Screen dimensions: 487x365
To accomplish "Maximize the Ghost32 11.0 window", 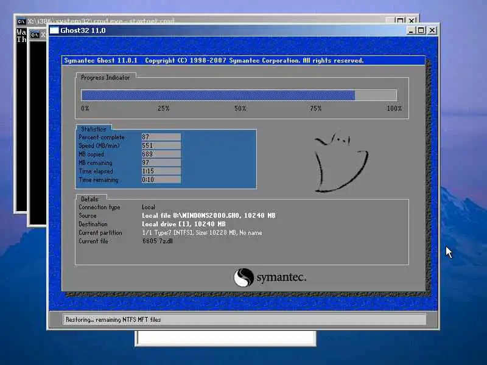I will tap(421, 30).
